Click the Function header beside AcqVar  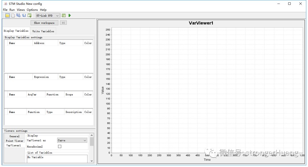[54, 94]
